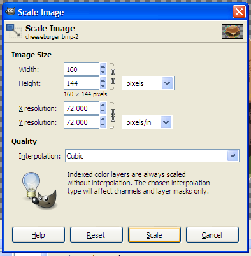
Task: Toggle the X/Y resolution chain link
Action: [113, 115]
